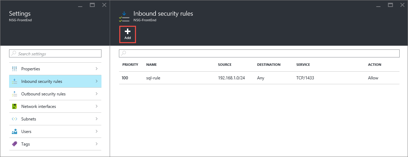
Task: Select the sql-rule name cell
Action: pyautogui.click(x=153, y=78)
